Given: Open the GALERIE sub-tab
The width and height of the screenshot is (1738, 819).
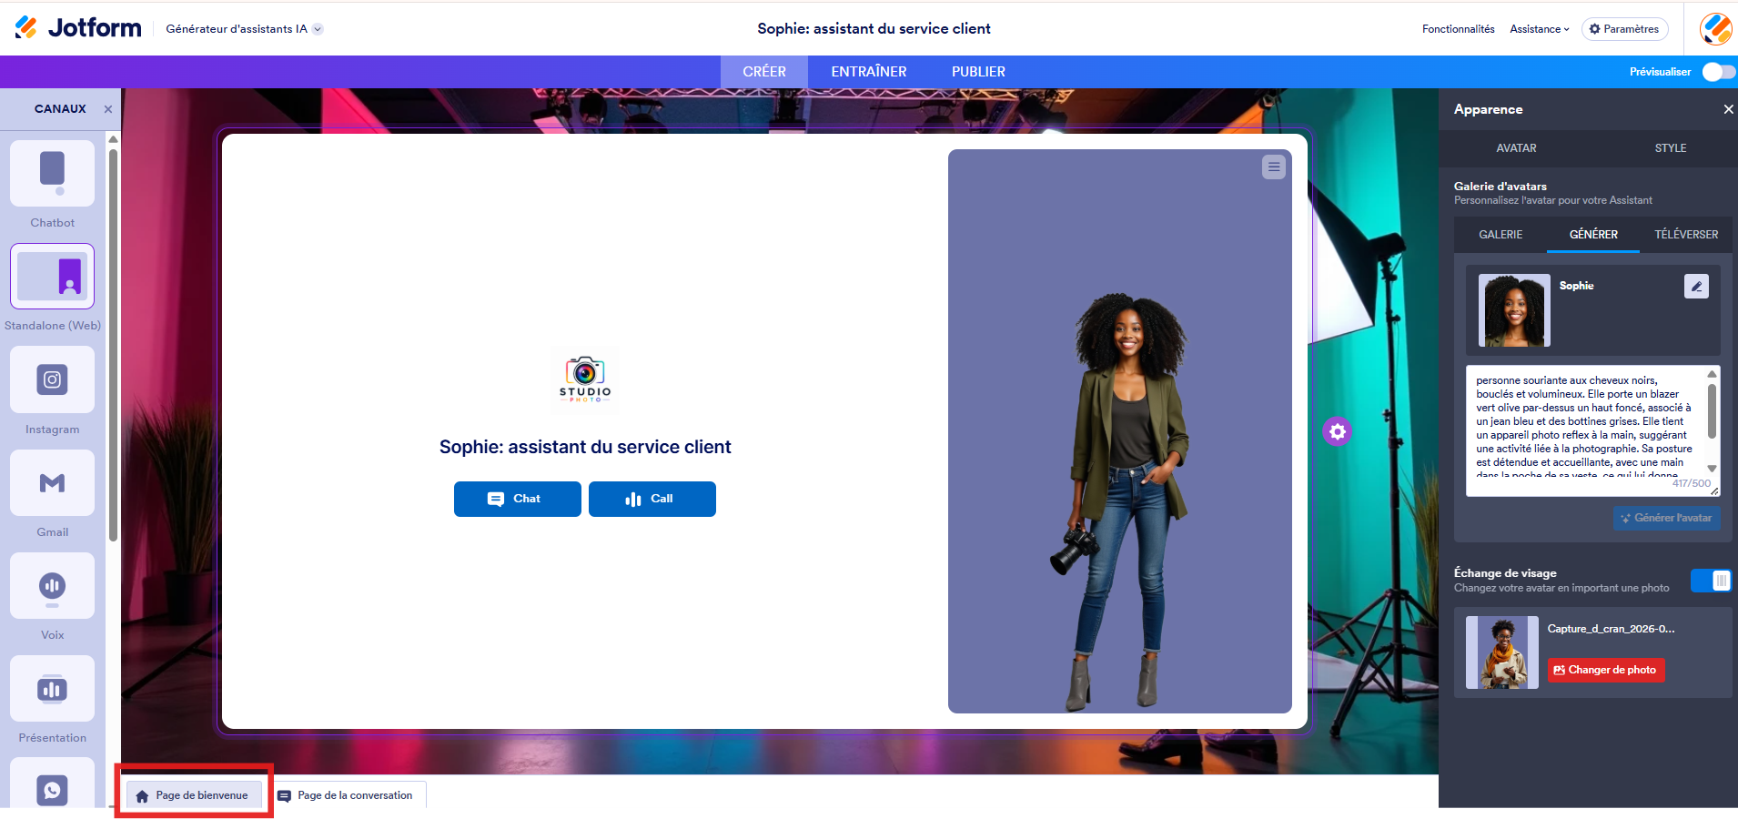Looking at the screenshot, I should [1500, 235].
